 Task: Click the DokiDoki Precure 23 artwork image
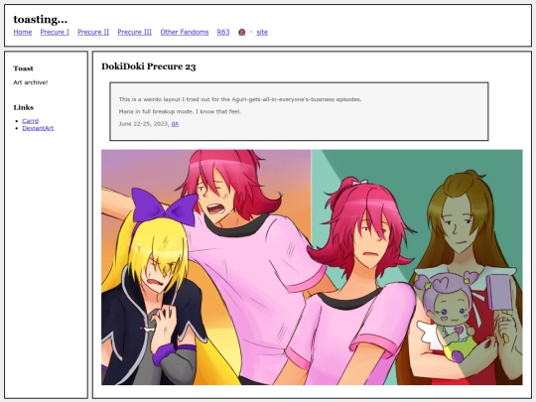(x=312, y=267)
